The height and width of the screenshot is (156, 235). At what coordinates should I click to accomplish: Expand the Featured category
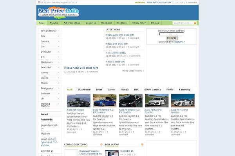(50, 67)
